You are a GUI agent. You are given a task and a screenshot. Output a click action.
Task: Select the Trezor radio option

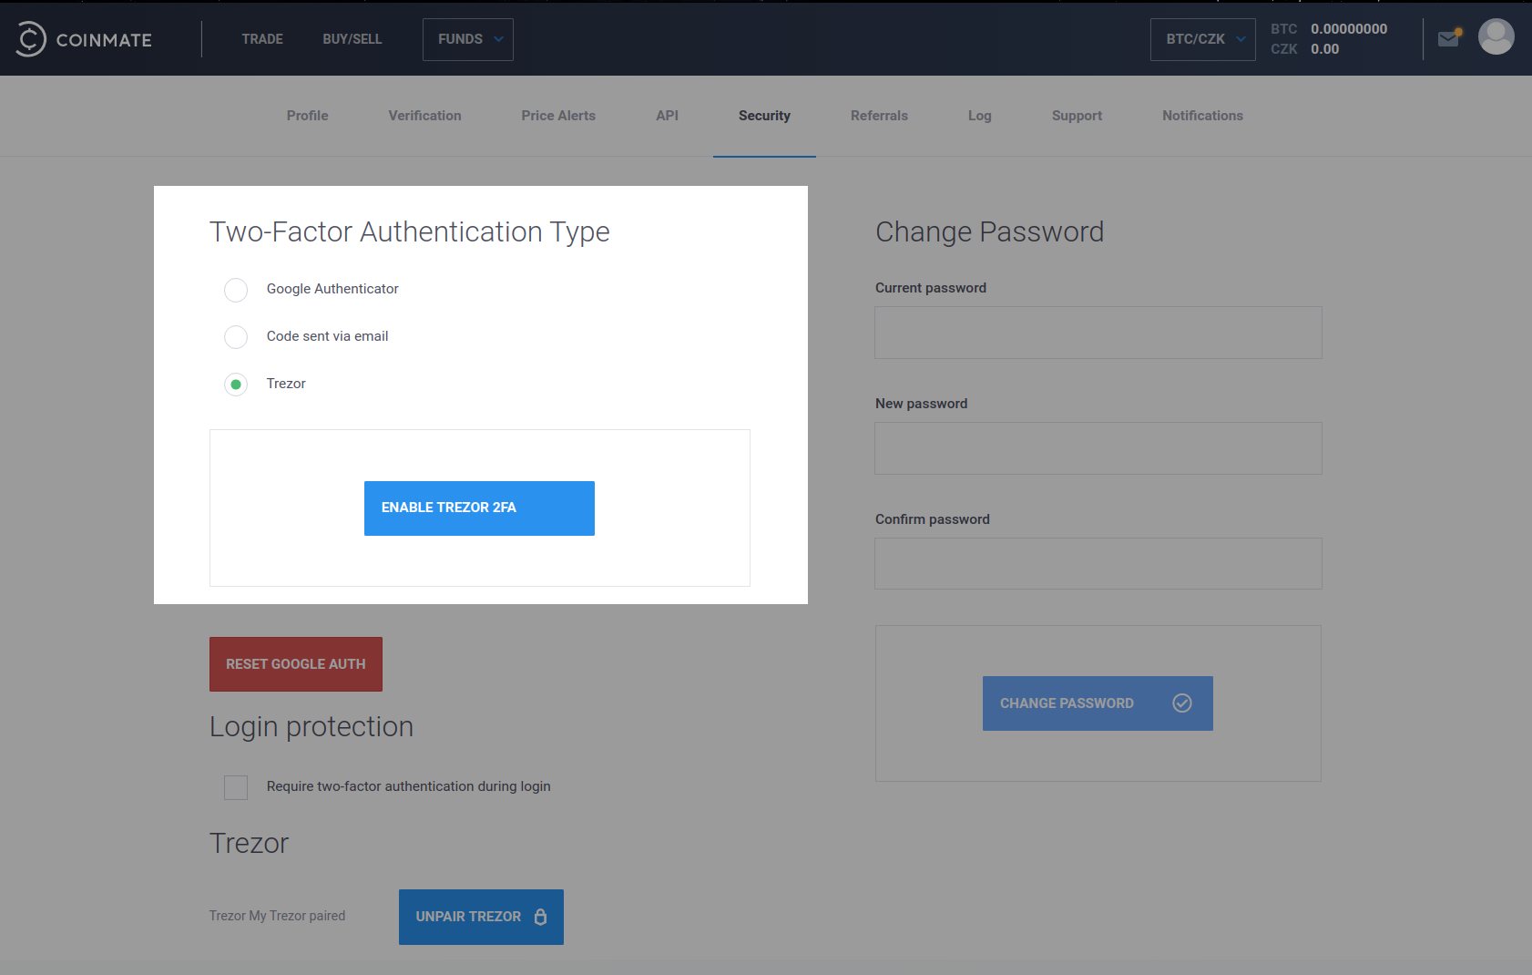[236, 385]
